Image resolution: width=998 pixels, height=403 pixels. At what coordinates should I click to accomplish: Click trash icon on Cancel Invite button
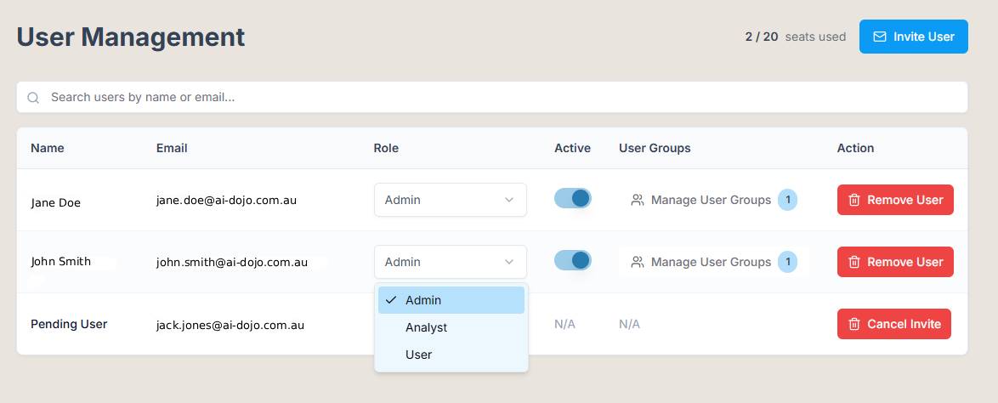point(855,324)
